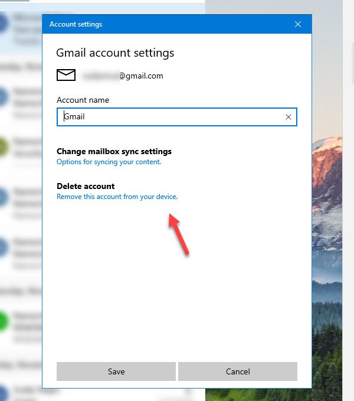This screenshot has width=354, height=401.
Task: Click the Gmail account settings heading
Action: [115, 53]
